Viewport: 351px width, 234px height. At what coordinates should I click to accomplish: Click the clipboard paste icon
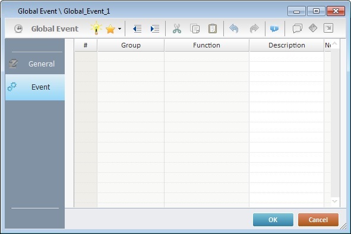pyautogui.click(x=213, y=29)
